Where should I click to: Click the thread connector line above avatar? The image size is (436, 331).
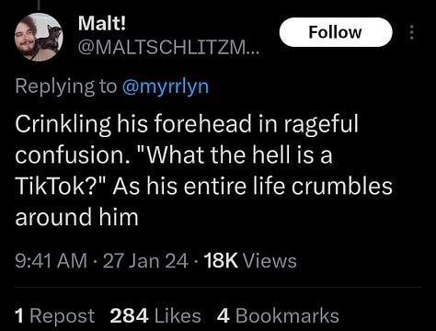(39, 4)
